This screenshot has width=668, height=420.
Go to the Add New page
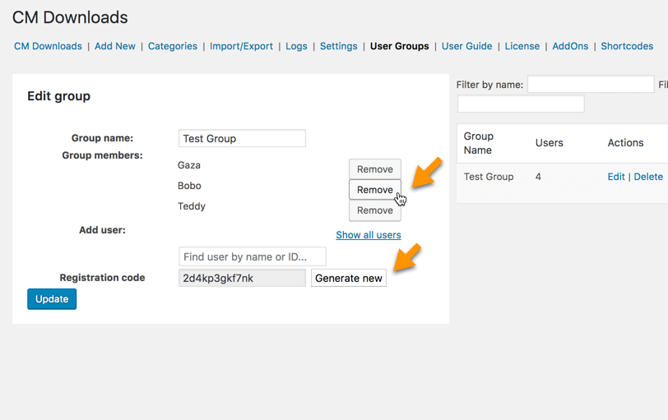pyautogui.click(x=114, y=46)
